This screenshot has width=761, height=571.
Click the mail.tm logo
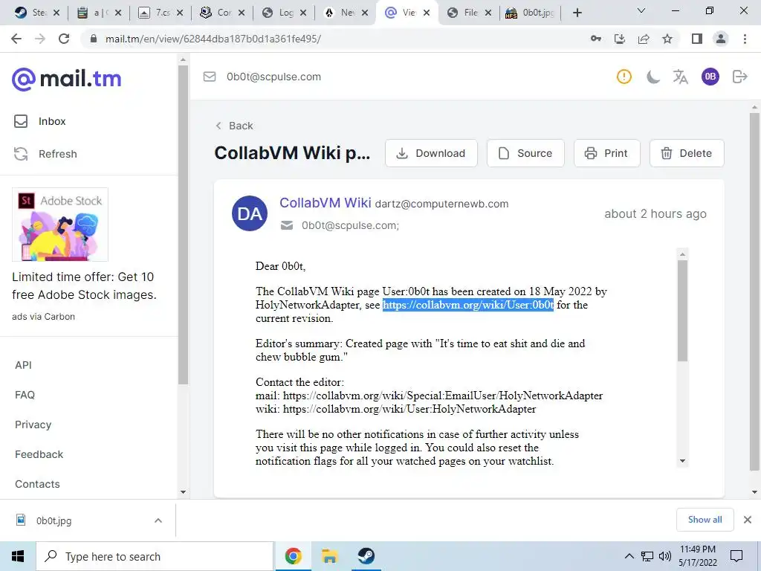pos(66,79)
